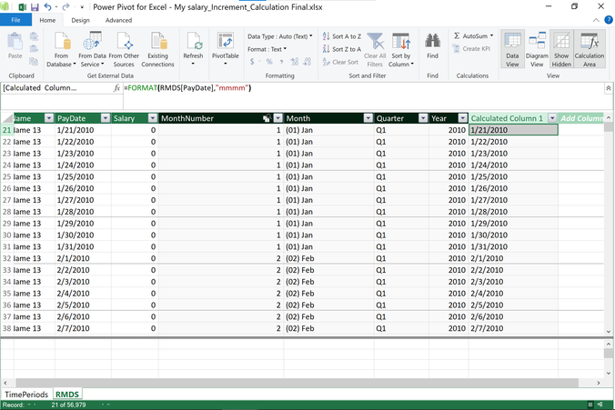Select cell PayDate 1/25/2010
The image size is (615, 410).
click(83, 176)
